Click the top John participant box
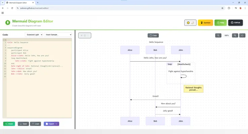 [181, 50]
